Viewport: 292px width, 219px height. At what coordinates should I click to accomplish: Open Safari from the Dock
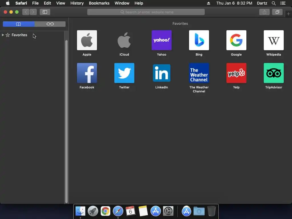click(x=118, y=211)
